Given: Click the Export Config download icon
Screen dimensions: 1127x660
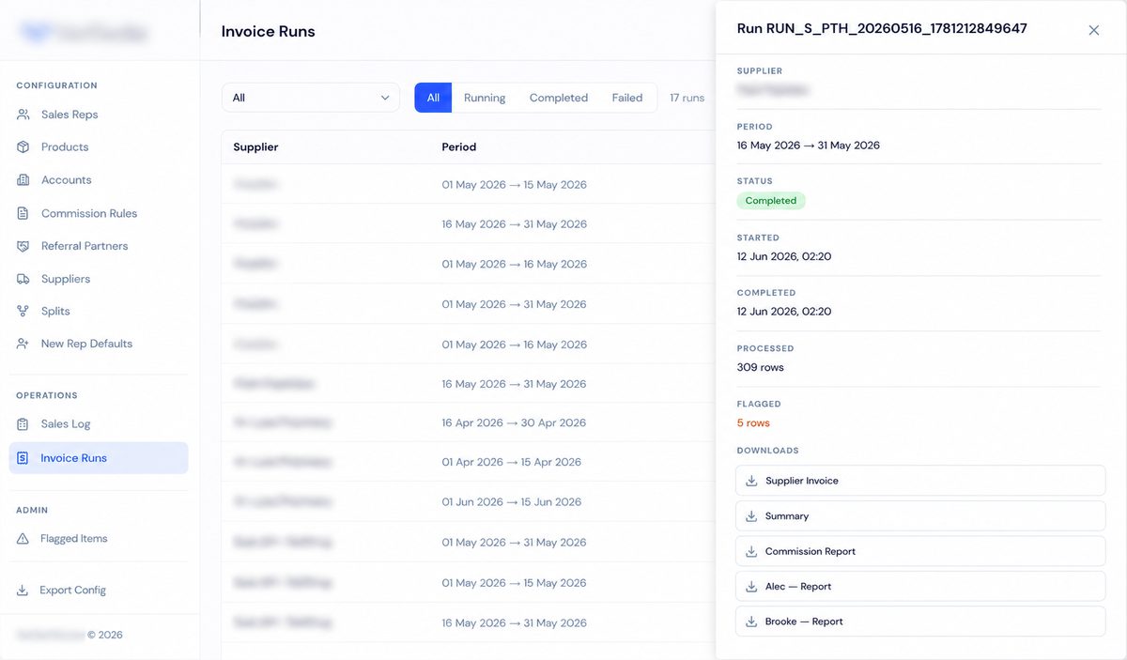Looking at the screenshot, I should 23,591.
